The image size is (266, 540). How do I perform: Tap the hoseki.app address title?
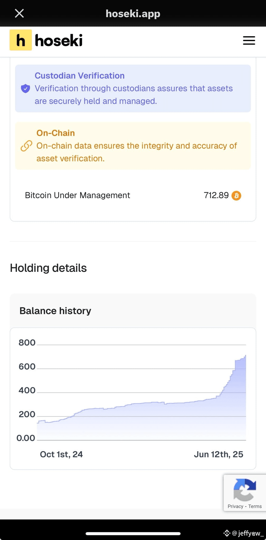pos(133,14)
